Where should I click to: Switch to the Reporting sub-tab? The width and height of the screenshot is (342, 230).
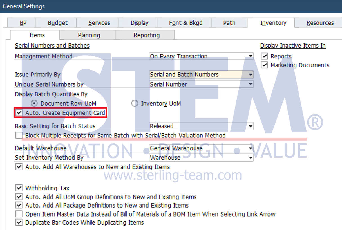(x=146, y=35)
